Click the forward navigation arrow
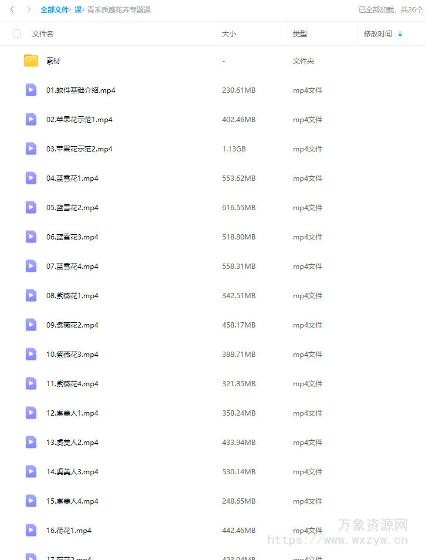This screenshot has width=426, height=560. tap(29, 9)
